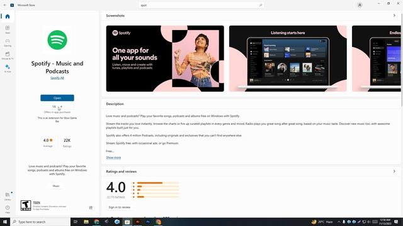
Task: Go to the Home tab in sidebar
Action: [8, 17]
